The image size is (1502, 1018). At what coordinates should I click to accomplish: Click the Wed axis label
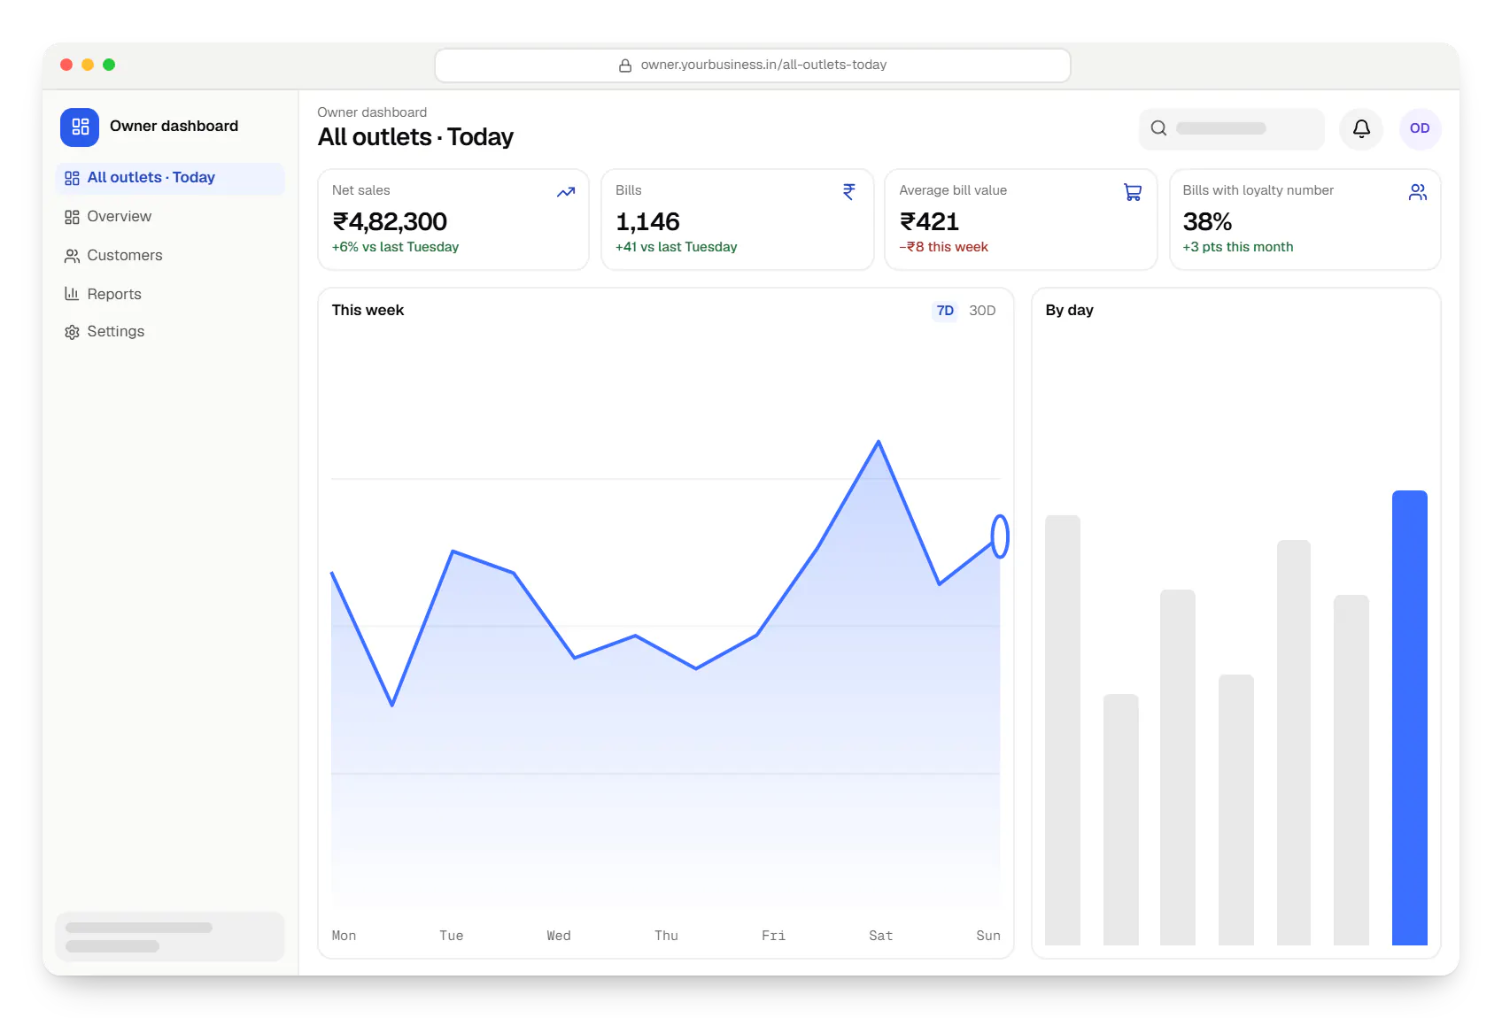point(559,936)
